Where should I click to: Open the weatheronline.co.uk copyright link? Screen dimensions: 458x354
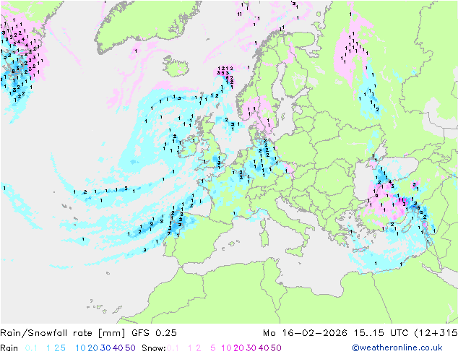point(397,347)
